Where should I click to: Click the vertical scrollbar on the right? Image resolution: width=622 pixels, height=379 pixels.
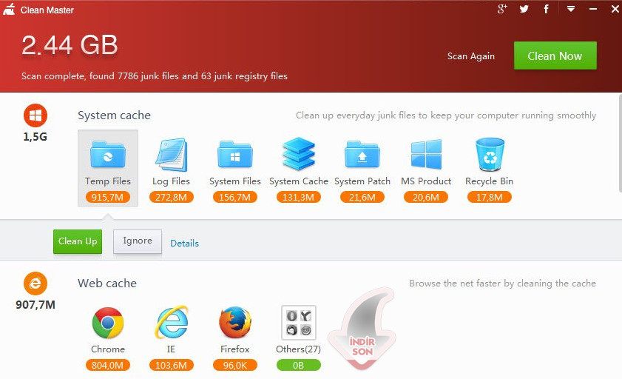tap(620, 143)
